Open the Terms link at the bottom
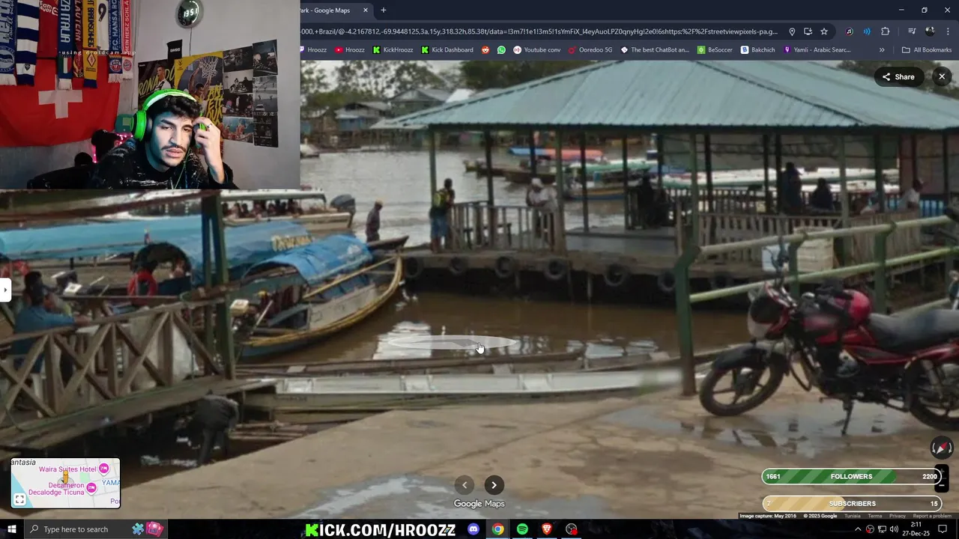This screenshot has height=539, width=959. pos(875,516)
